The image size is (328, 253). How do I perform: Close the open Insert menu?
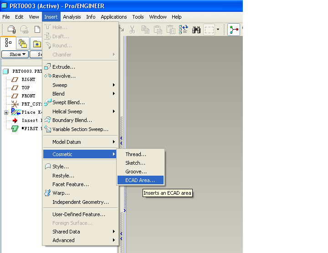tap(51, 17)
